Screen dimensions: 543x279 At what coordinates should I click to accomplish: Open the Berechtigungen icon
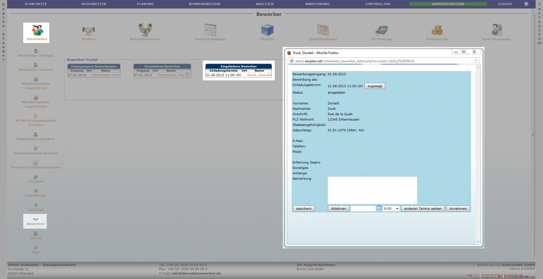coord(496,30)
